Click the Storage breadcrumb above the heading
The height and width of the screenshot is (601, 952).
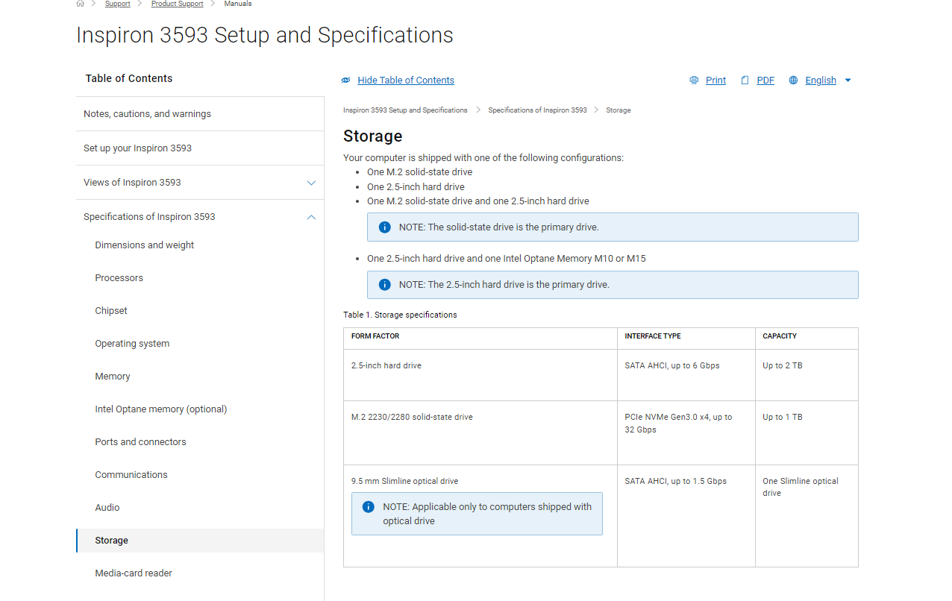click(x=619, y=110)
